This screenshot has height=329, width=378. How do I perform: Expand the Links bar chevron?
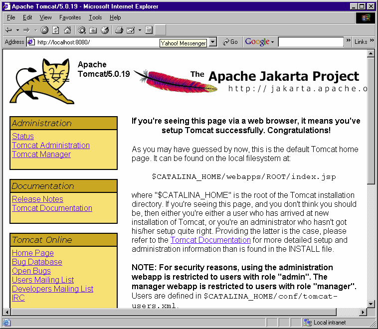click(x=372, y=40)
